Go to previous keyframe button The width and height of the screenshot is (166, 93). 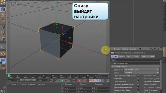[56, 80]
